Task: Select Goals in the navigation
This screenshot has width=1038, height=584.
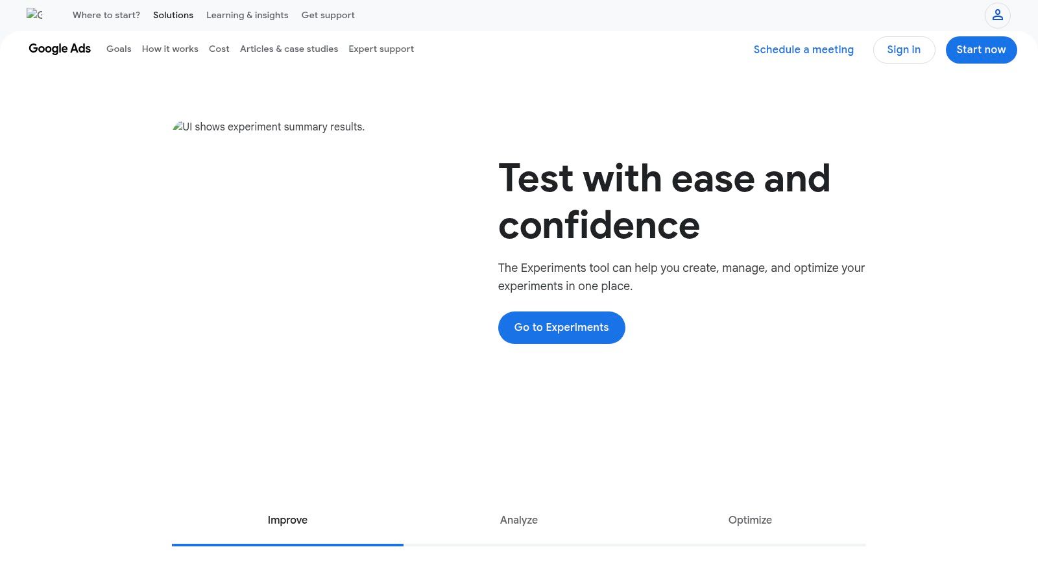Action: [x=119, y=49]
